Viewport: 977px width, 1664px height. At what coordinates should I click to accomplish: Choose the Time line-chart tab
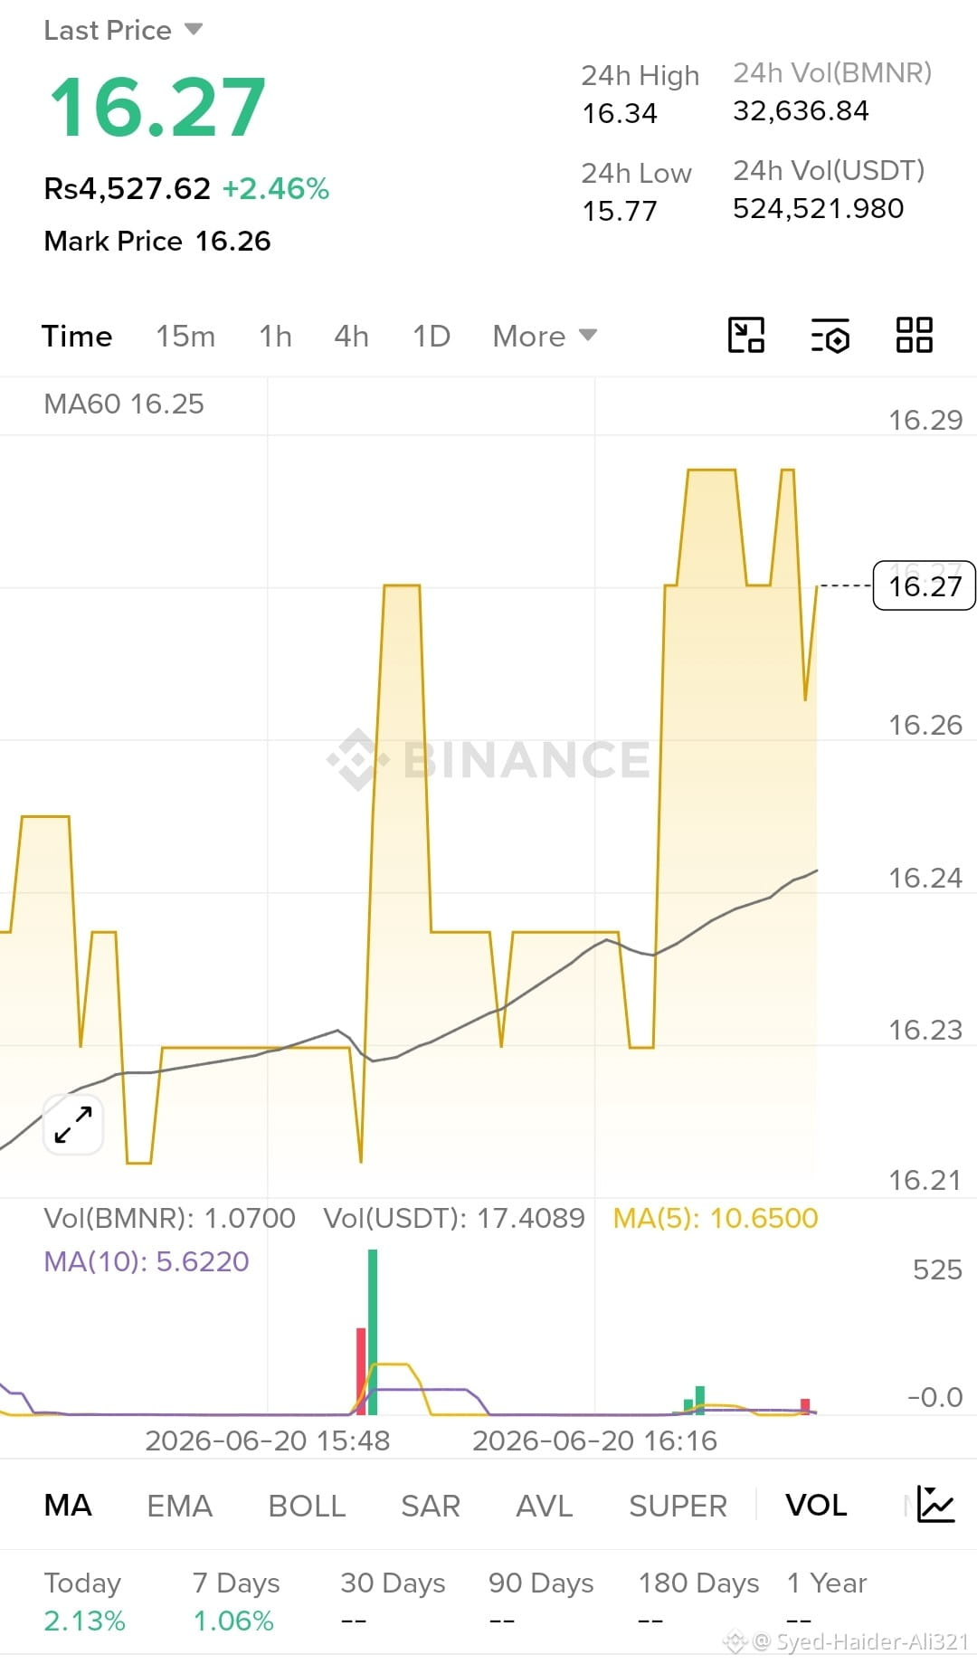tap(77, 336)
